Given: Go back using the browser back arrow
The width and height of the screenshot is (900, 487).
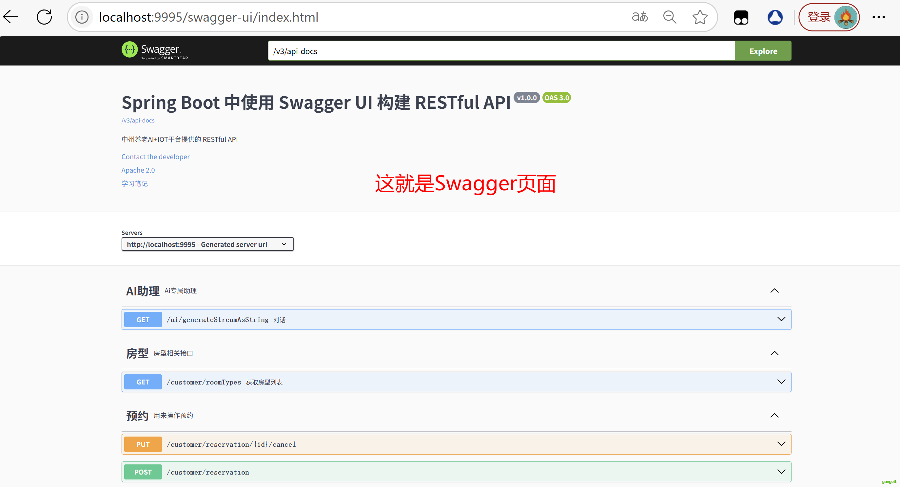Looking at the screenshot, I should [x=10, y=17].
